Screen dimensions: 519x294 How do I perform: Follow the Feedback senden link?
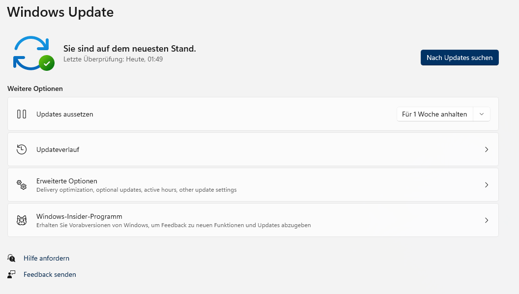pyautogui.click(x=50, y=275)
